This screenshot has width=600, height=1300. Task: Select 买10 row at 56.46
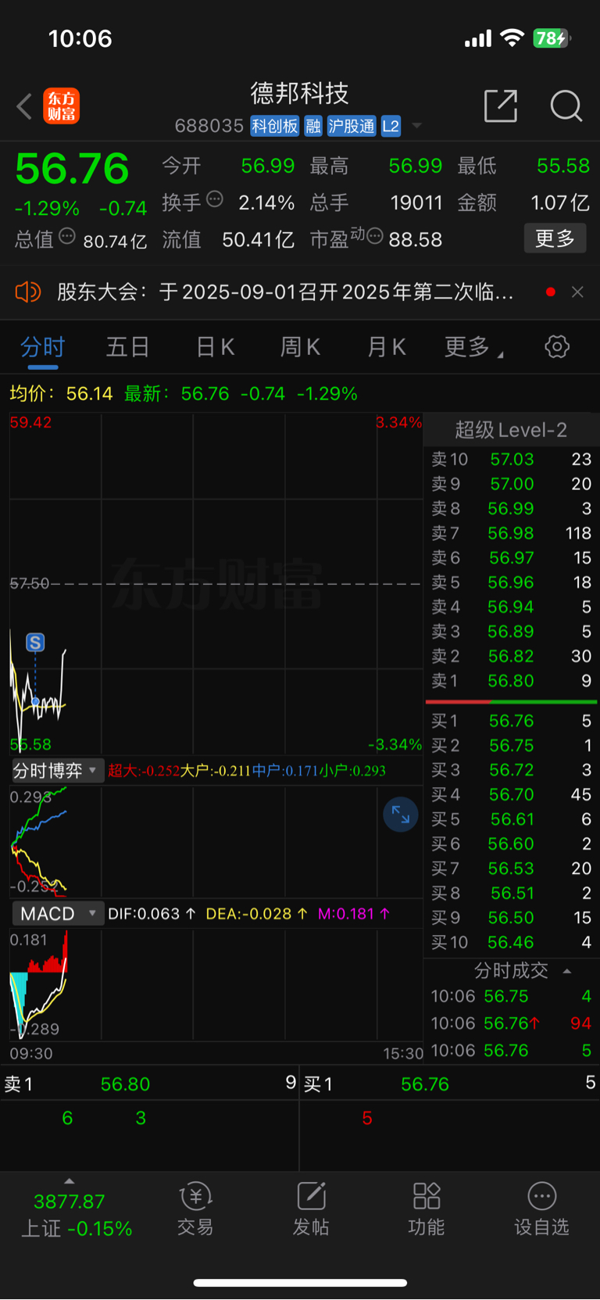click(x=511, y=943)
